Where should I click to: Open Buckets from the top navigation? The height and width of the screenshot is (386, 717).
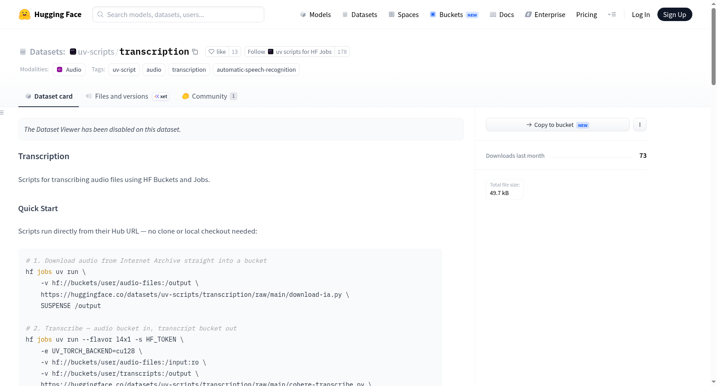[454, 14]
